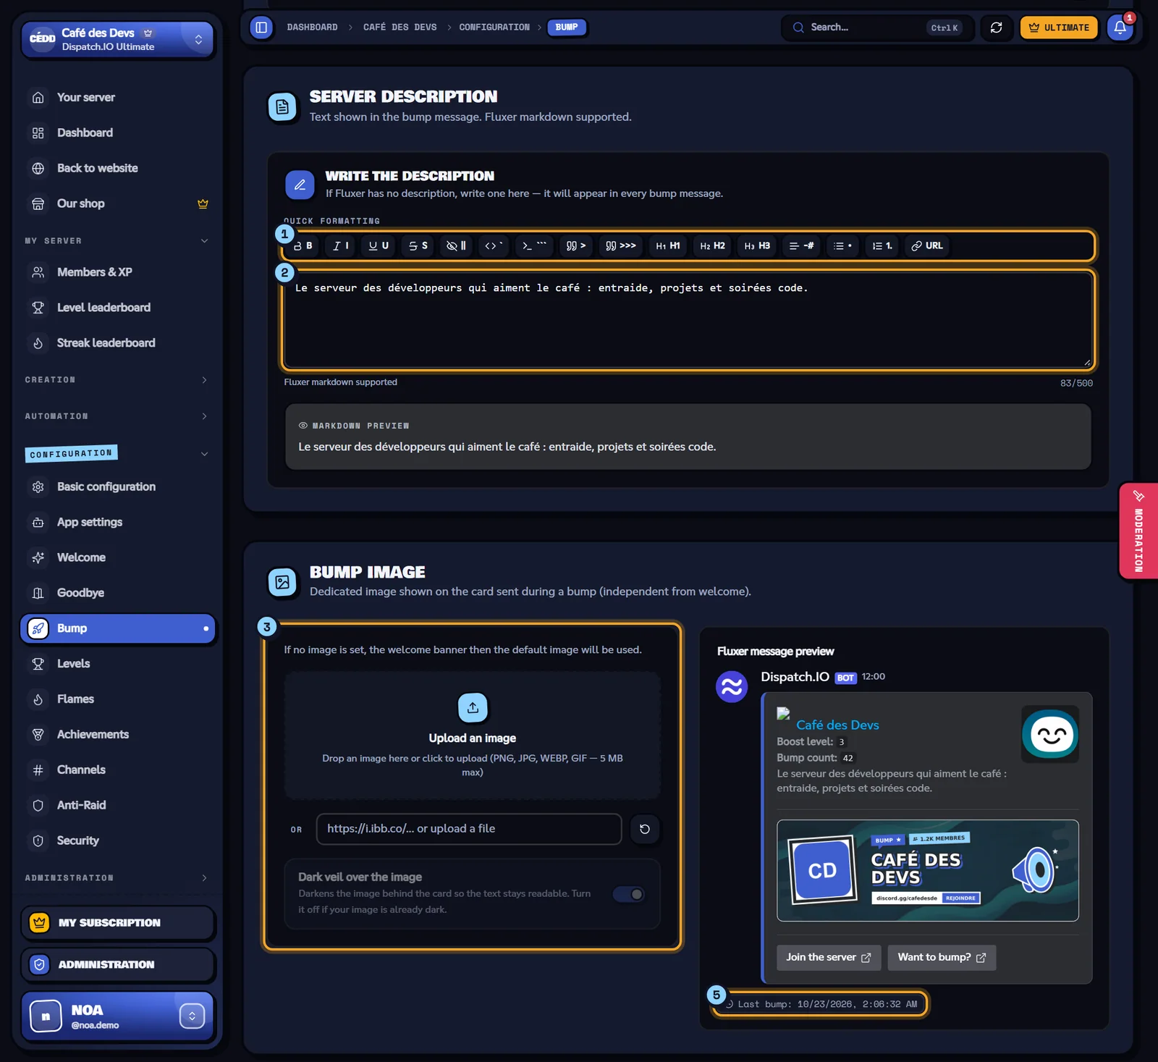Click the Upload an image drop zone
This screenshot has width=1158, height=1062.
tap(473, 736)
